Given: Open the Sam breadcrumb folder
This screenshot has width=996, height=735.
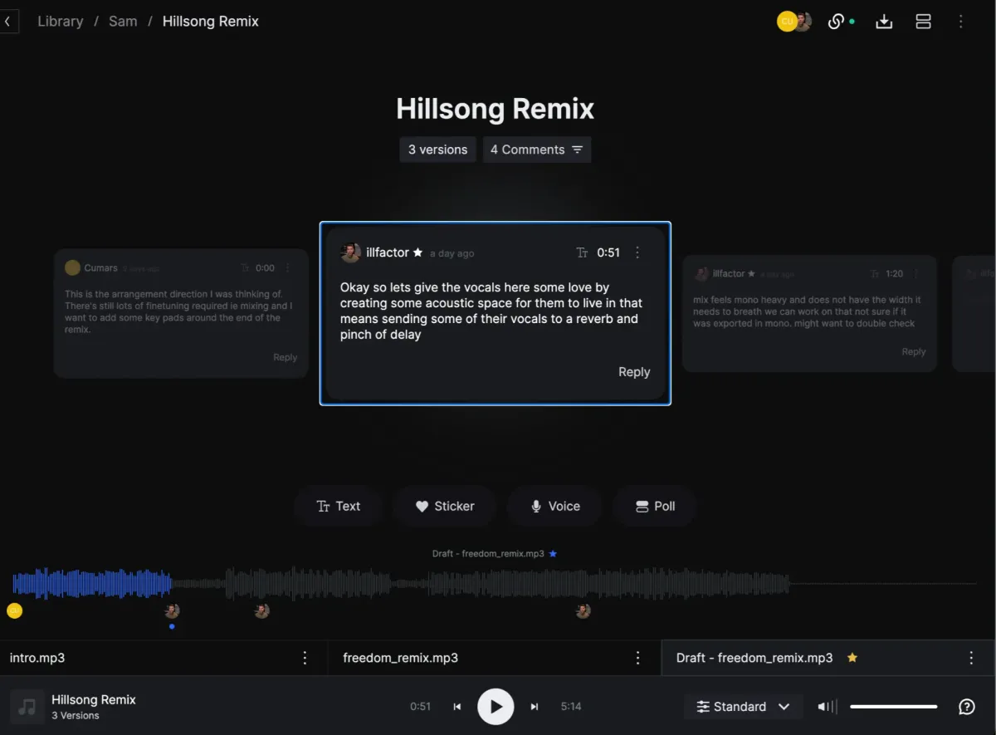Looking at the screenshot, I should click(x=123, y=22).
